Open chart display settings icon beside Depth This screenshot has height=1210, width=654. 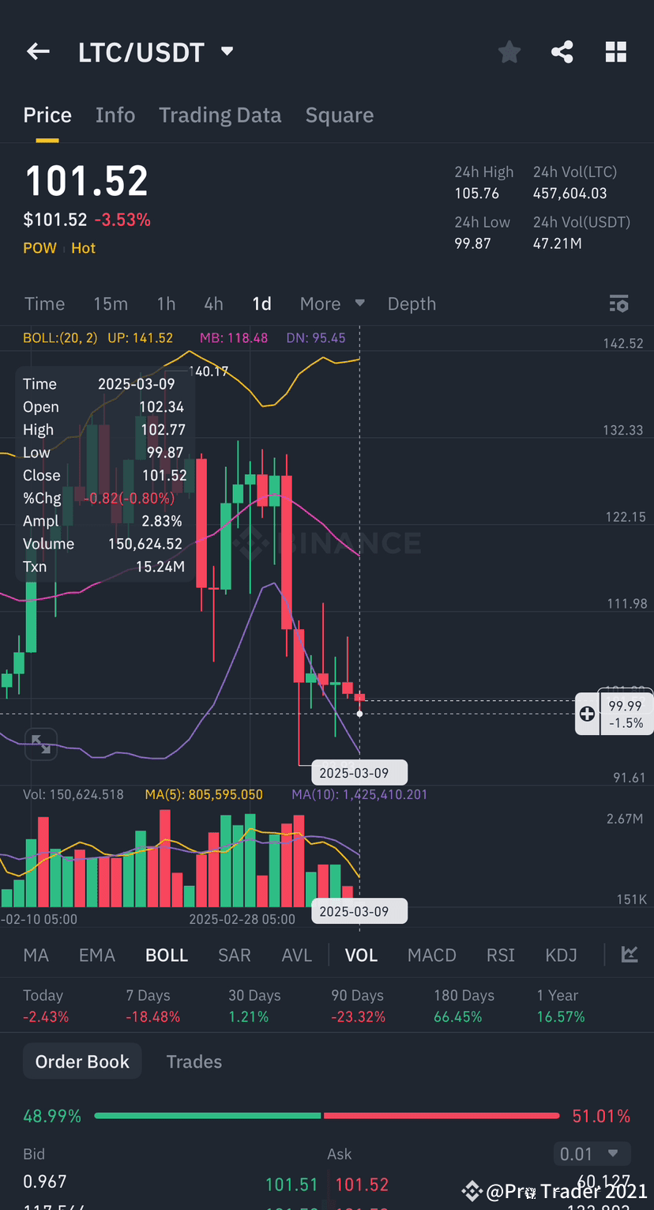[618, 303]
